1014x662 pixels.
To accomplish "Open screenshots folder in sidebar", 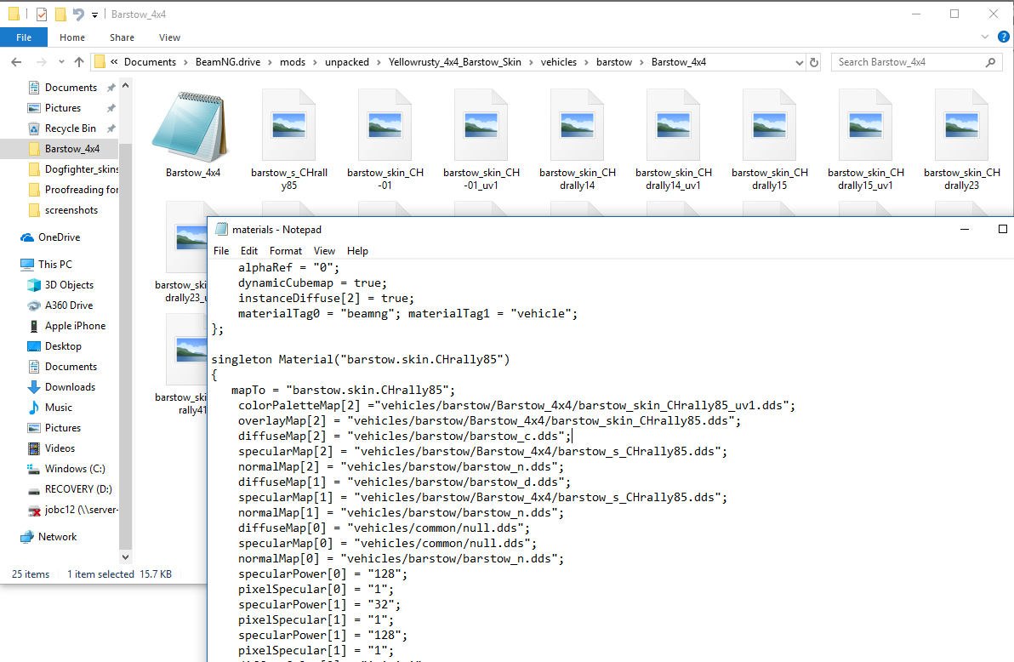I will [x=71, y=210].
